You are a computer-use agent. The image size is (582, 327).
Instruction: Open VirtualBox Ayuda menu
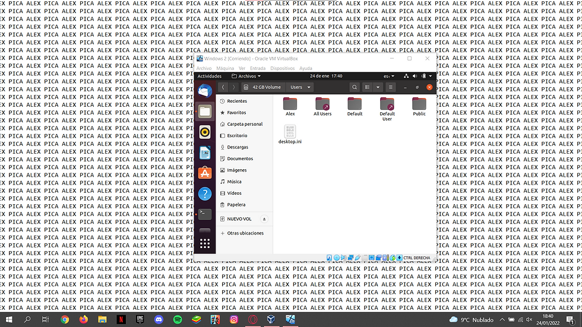[305, 68]
